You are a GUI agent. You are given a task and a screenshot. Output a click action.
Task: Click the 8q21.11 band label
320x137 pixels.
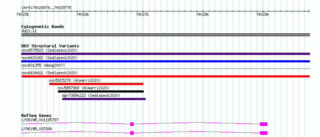pyautogui.click(x=29, y=31)
